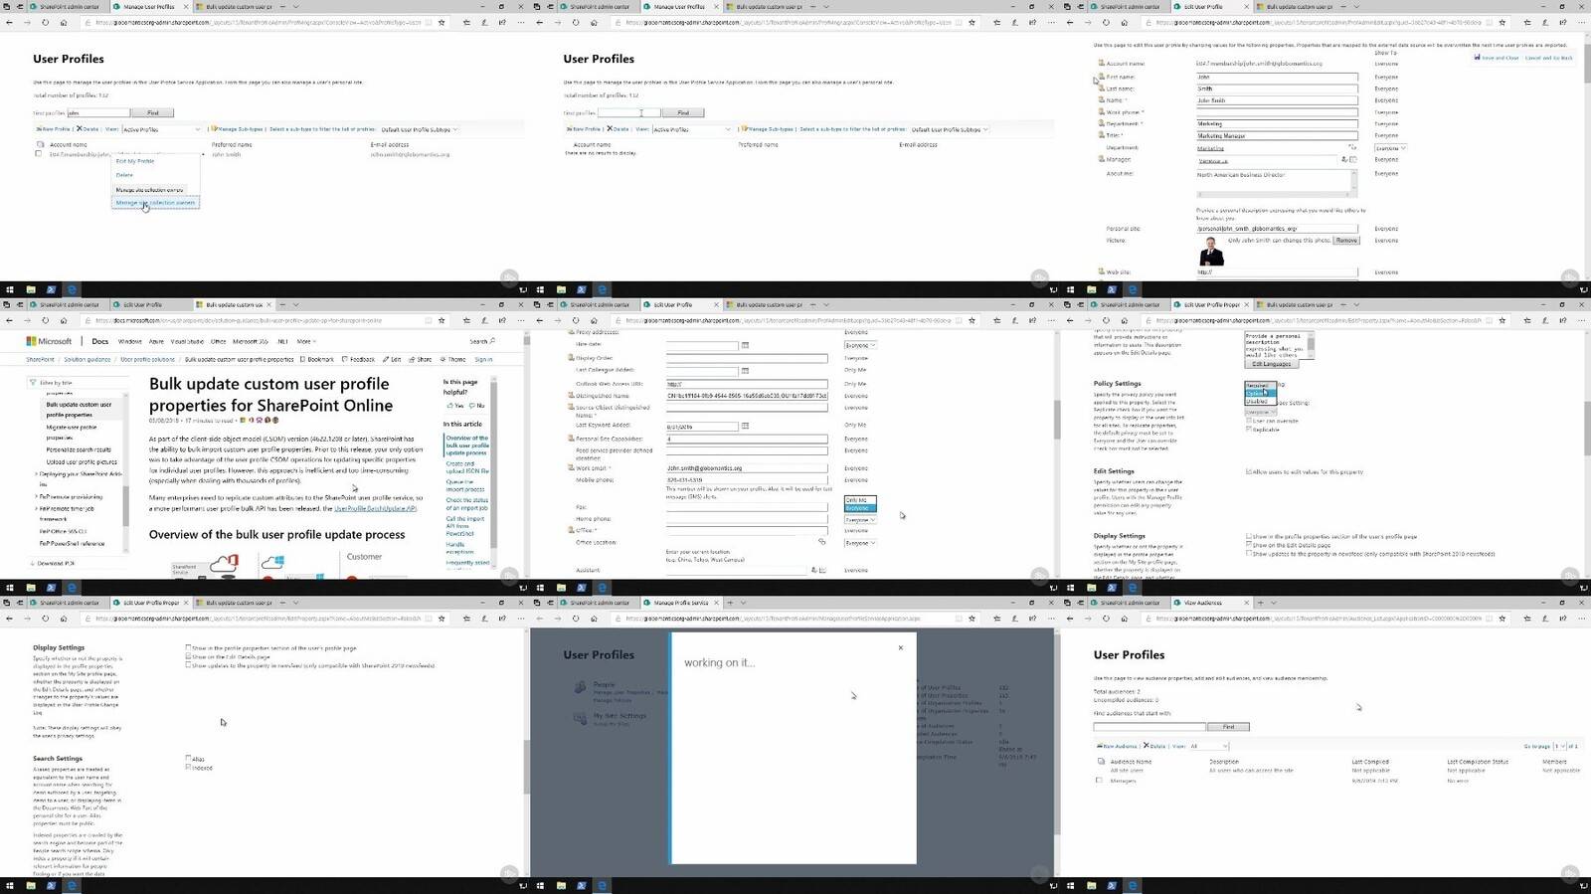Click the 'Save and Close' link
This screenshot has width=1591, height=894.
click(x=1499, y=58)
